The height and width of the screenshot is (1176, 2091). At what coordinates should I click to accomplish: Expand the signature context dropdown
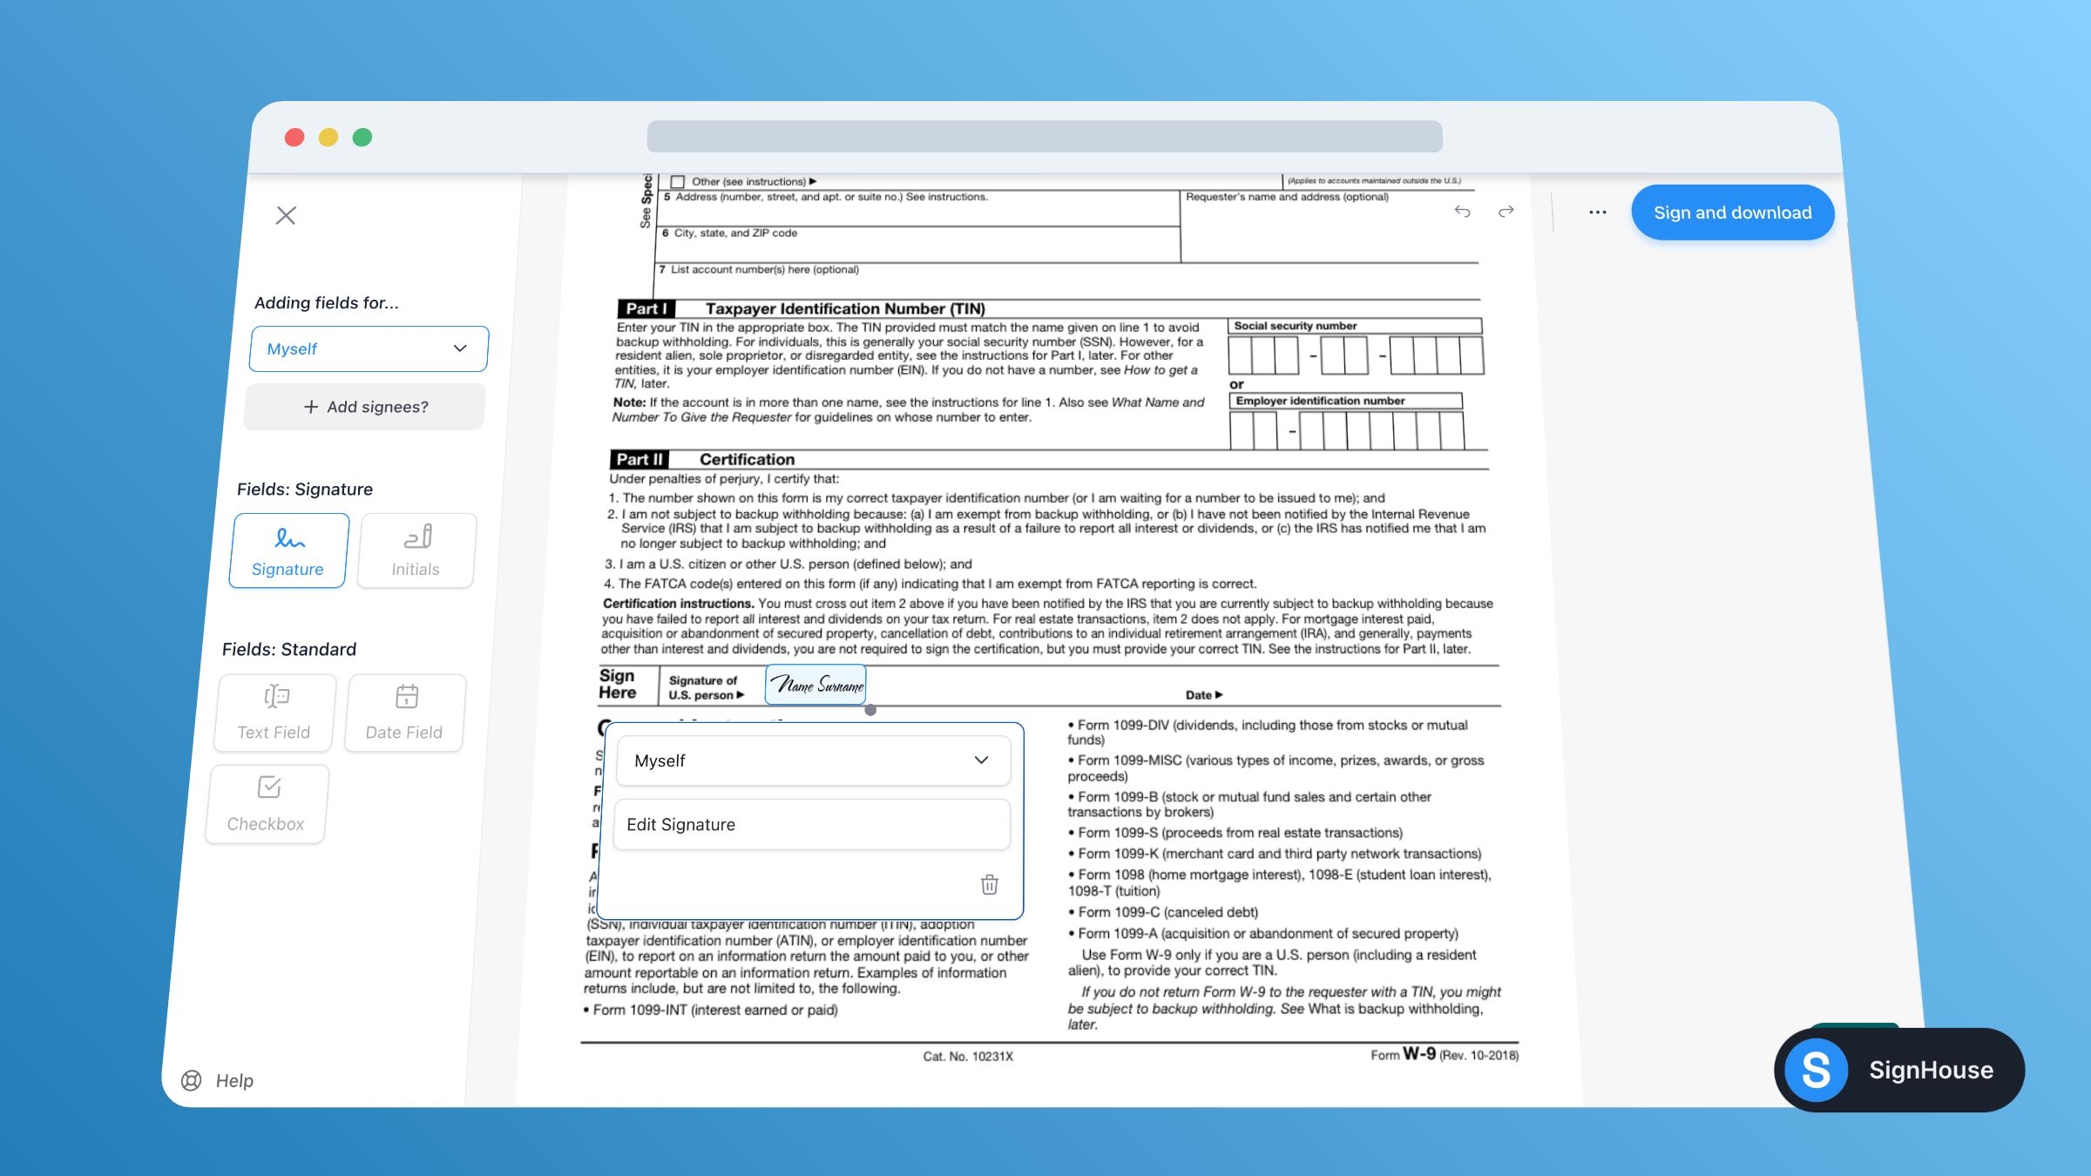tap(981, 758)
